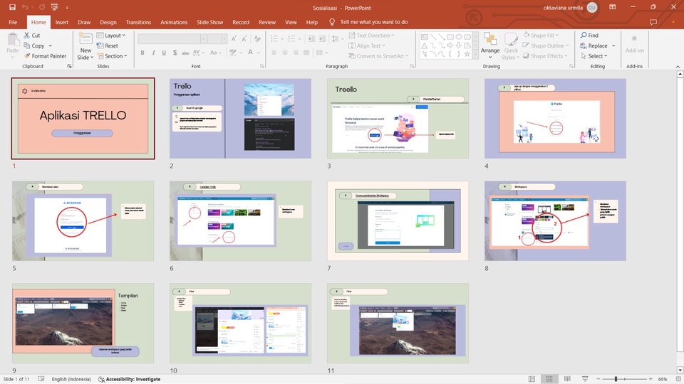Click the zoom out minus button
The width and height of the screenshot is (684, 384).
(598, 379)
